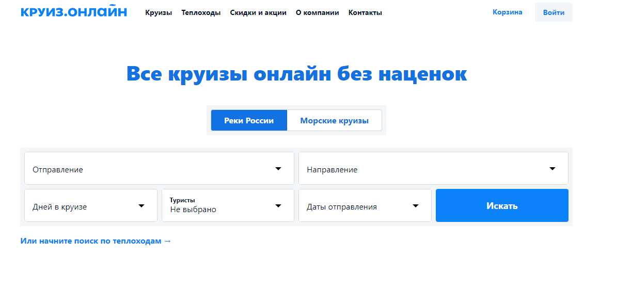The height and width of the screenshot is (289, 631).
Task: Open the Контакты page
Action: point(365,13)
